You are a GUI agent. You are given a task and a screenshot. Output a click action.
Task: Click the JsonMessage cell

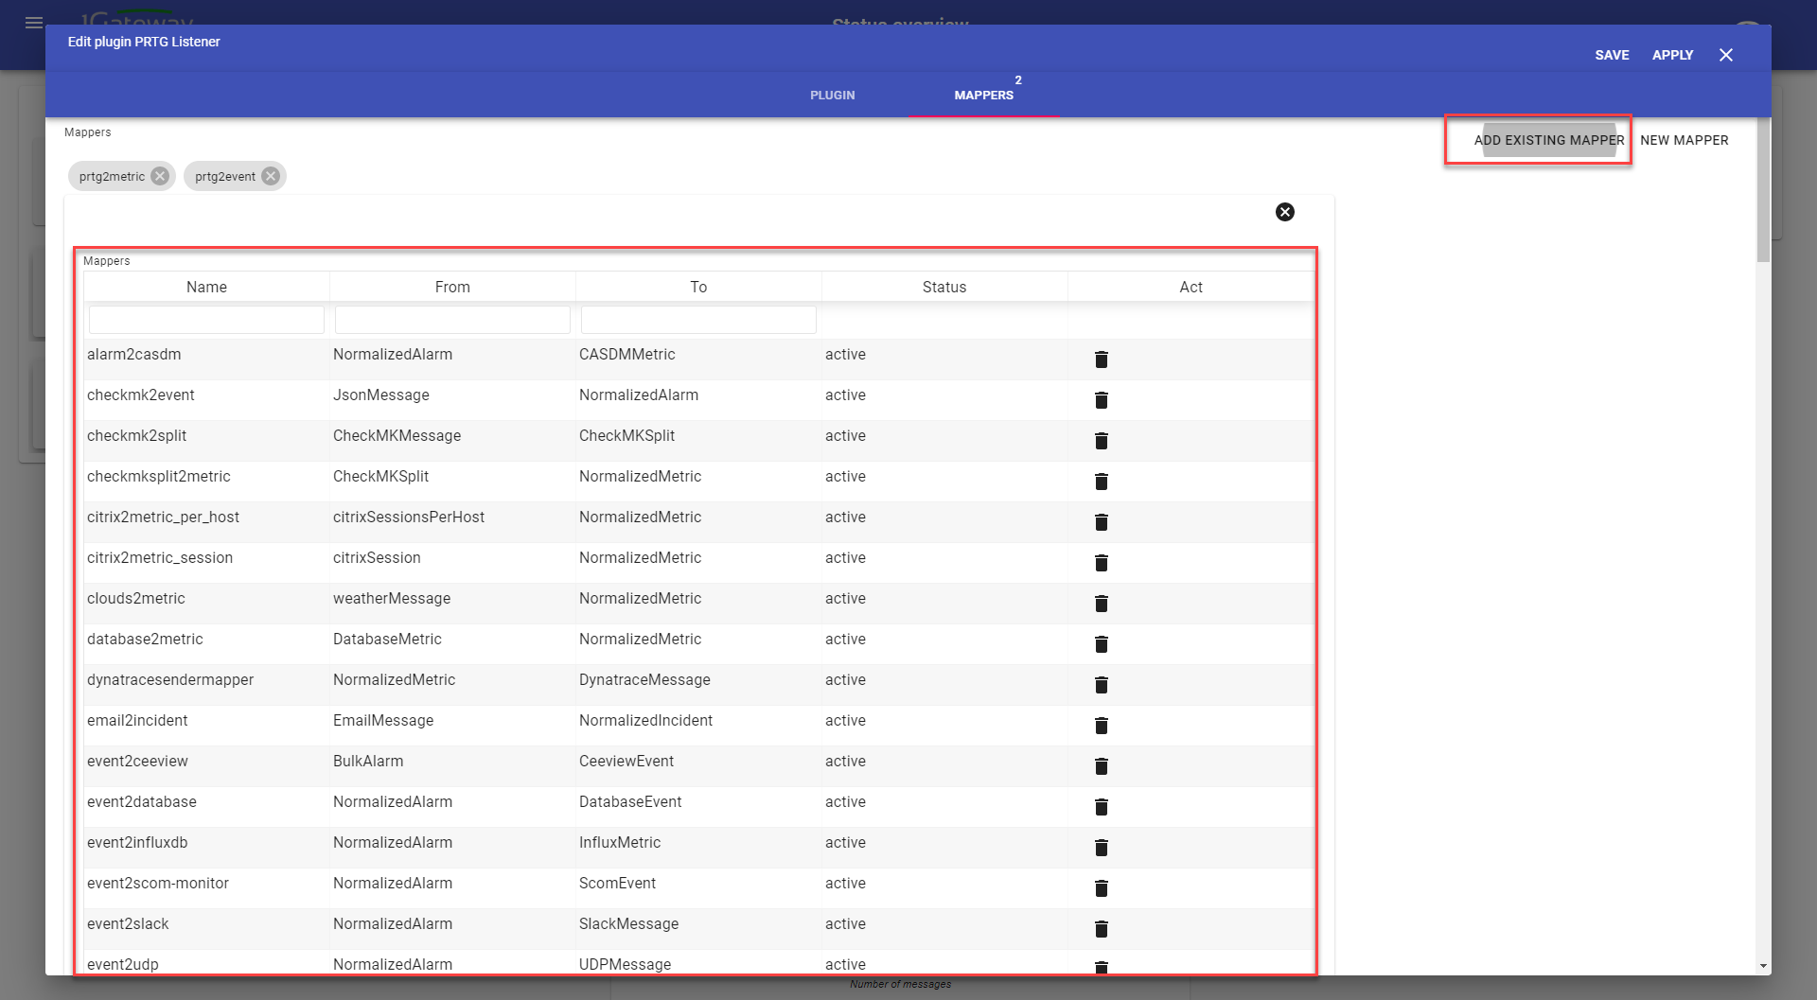pyautogui.click(x=380, y=395)
